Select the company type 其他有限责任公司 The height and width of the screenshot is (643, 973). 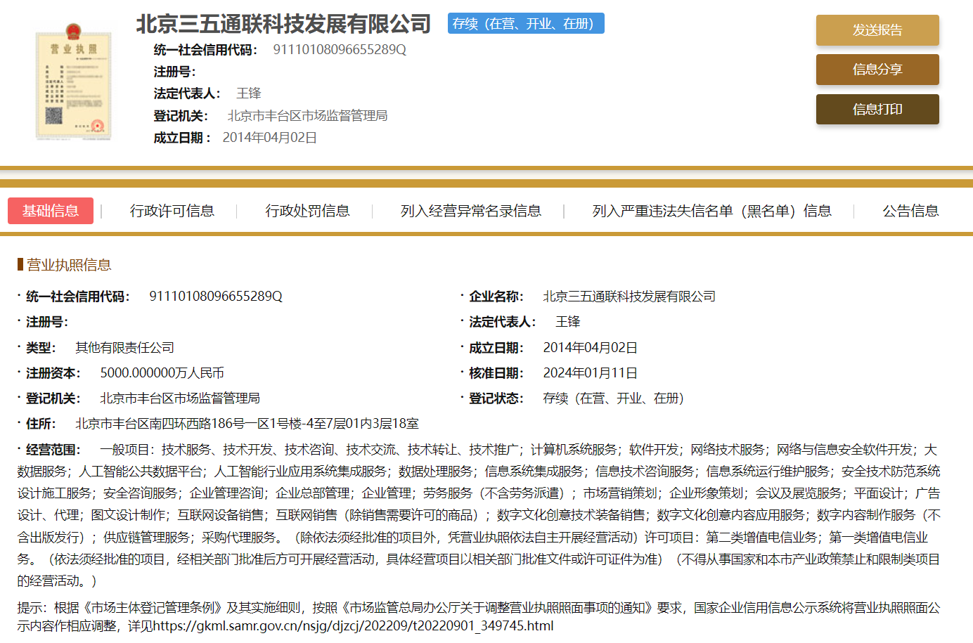(124, 348)
